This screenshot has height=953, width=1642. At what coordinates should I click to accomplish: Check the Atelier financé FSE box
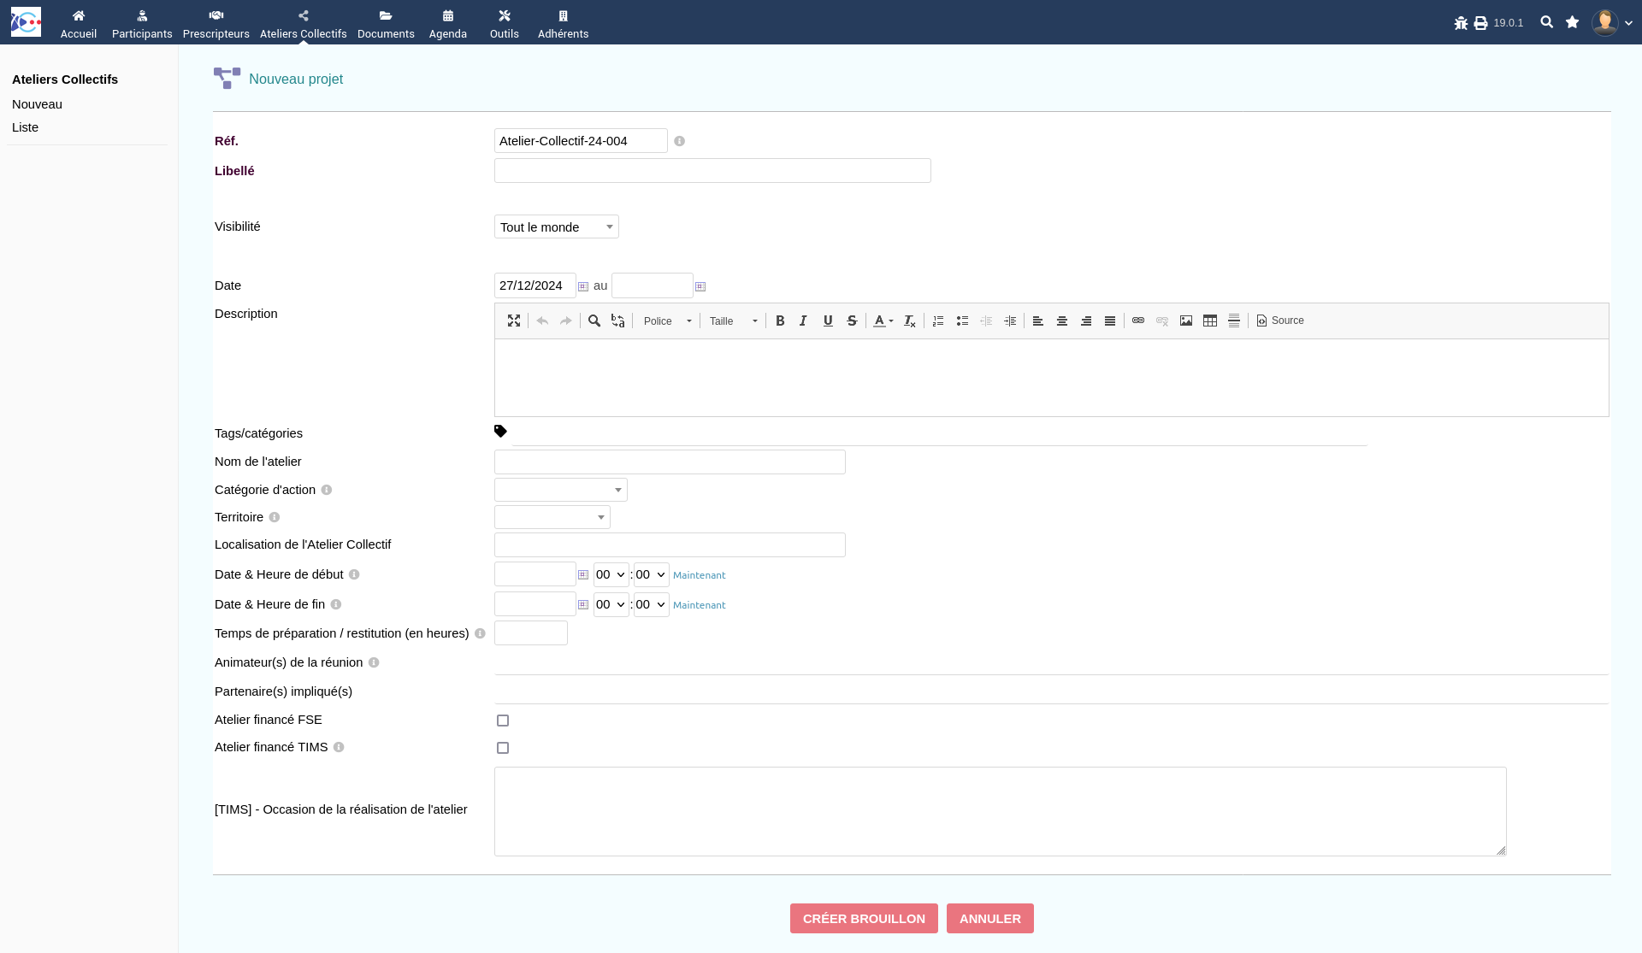point(503,721)
